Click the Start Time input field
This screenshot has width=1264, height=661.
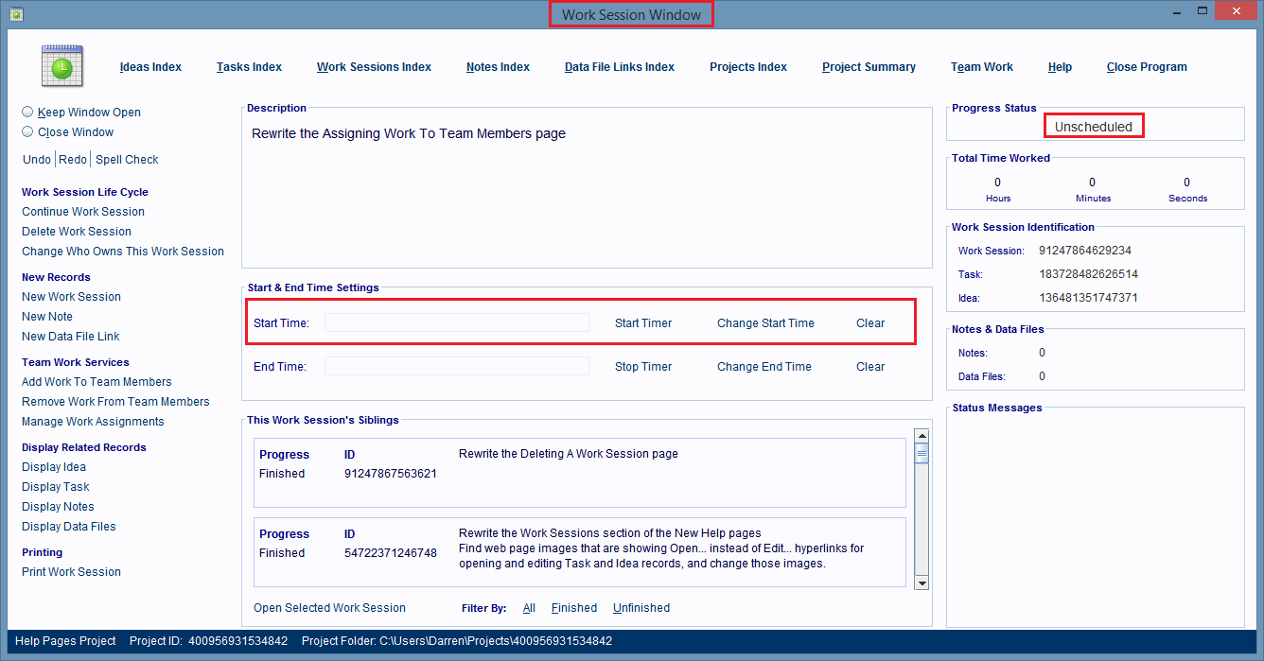tap(456, 323)
